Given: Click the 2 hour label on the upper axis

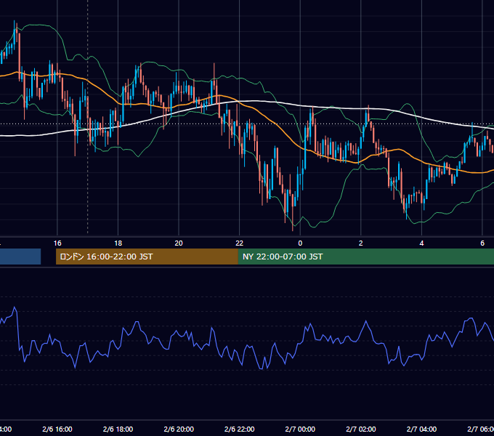Looking at the screenshot, I should pos(361,243).
